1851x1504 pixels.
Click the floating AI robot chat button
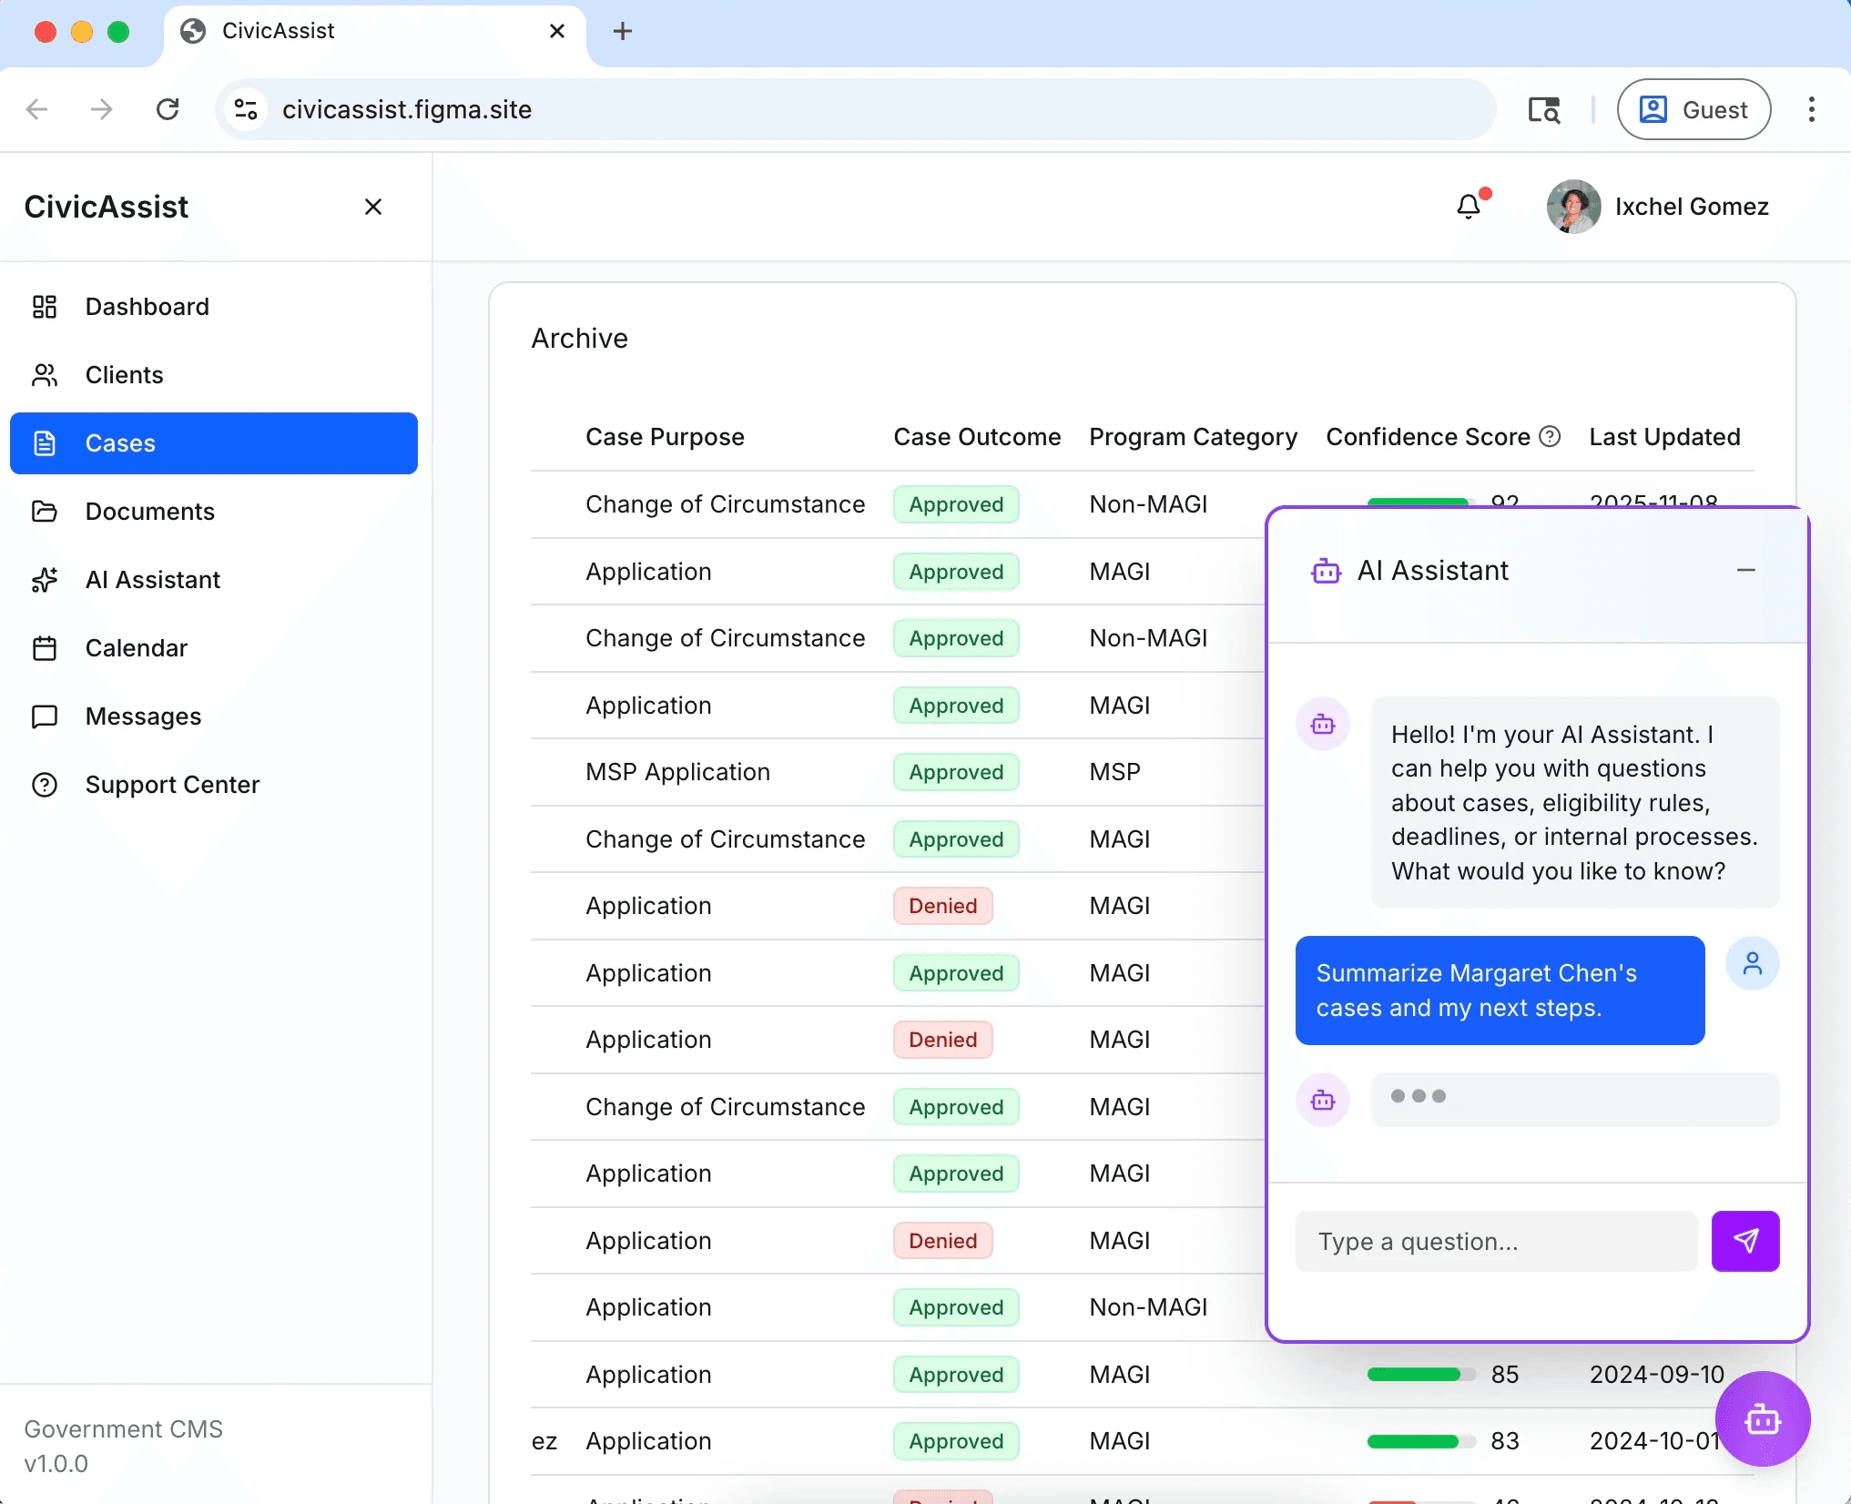(x=1762, y=1418)
